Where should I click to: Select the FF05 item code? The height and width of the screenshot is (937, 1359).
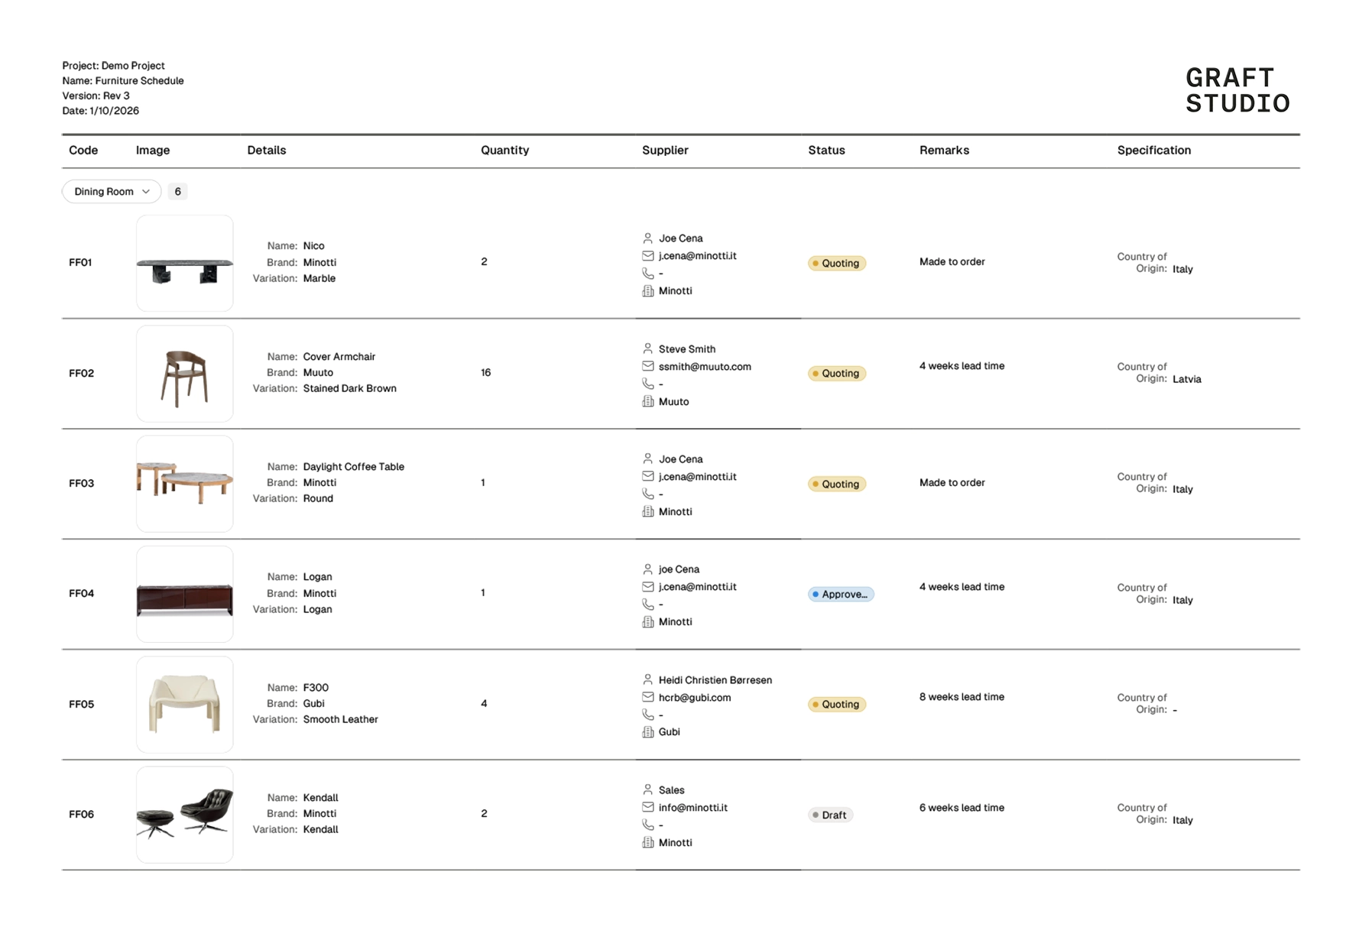coord(82,704)
